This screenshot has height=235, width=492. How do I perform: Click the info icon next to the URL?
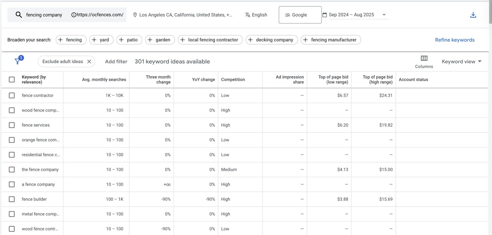coord(74,15)
